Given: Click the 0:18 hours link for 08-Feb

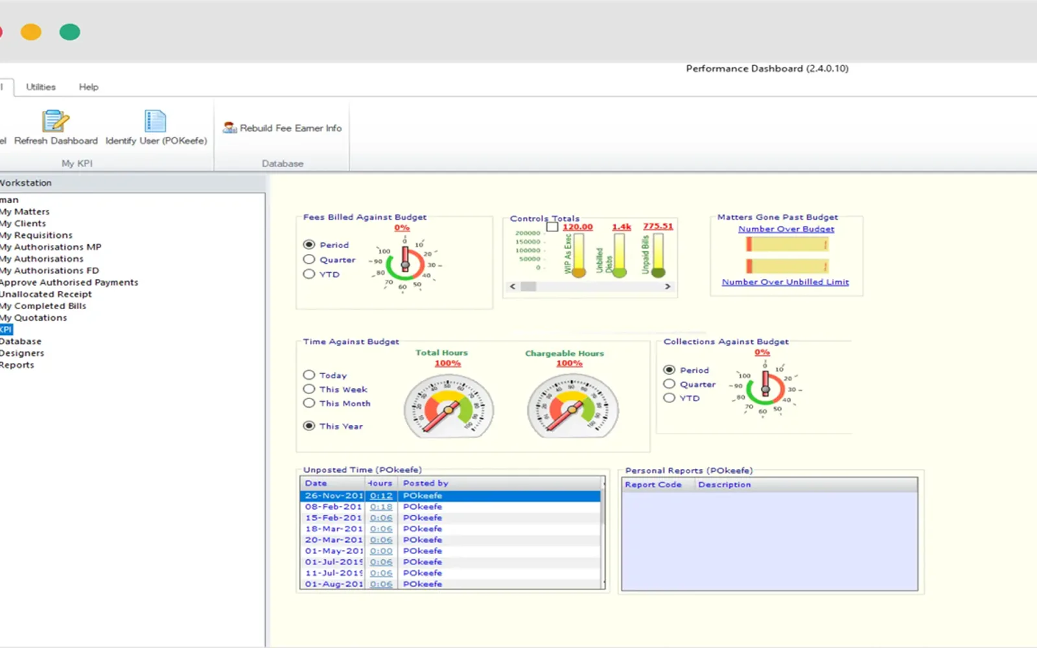Looking at the screenshot, I should pyautogui.click(x=381, y=507).
